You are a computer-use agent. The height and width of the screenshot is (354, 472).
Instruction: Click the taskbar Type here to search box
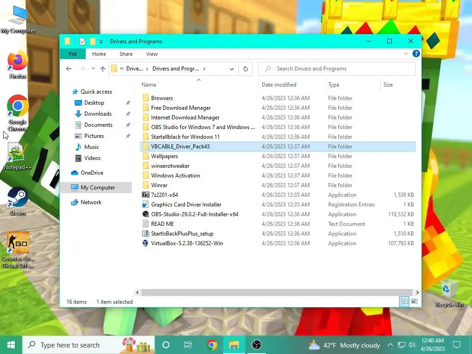pos(88,345)
